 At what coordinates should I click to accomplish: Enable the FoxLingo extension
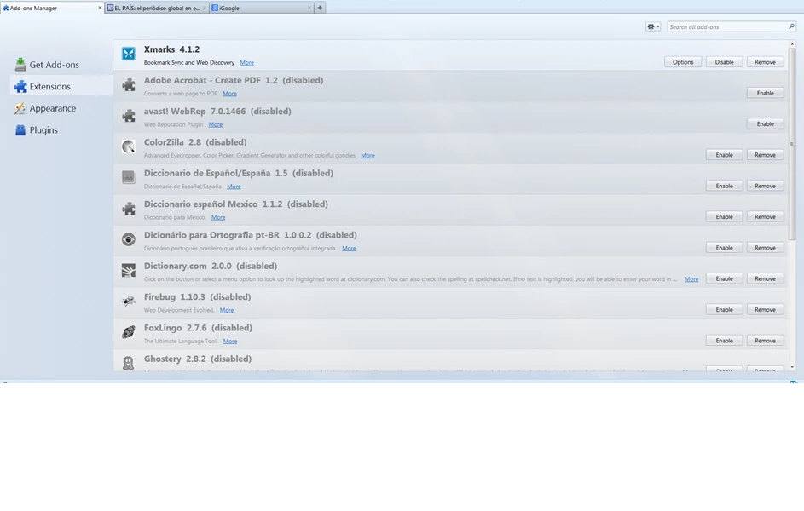pyautogui.click(x=724, y=341)
